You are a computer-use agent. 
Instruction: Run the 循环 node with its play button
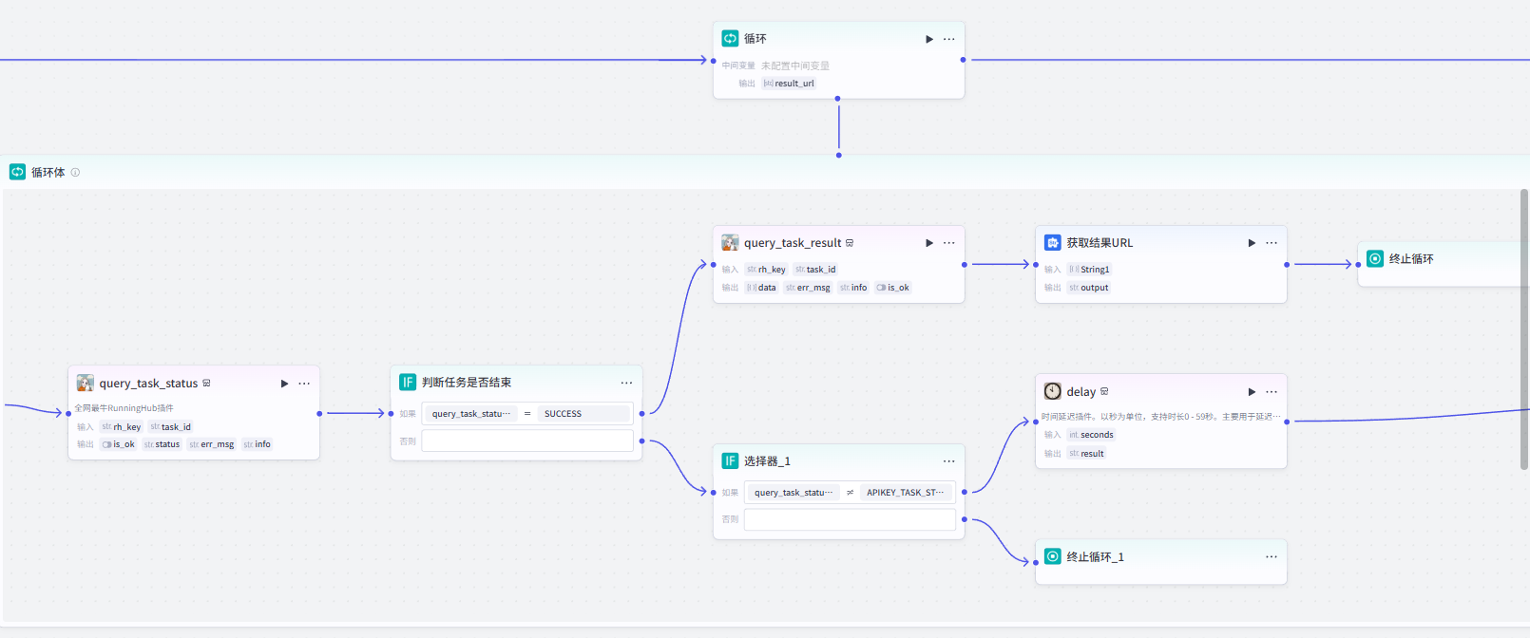coord(929,39)
